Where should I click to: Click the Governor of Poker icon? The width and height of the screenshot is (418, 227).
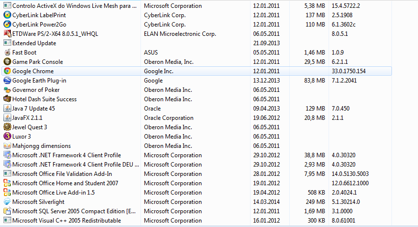(x=7, y=90)
